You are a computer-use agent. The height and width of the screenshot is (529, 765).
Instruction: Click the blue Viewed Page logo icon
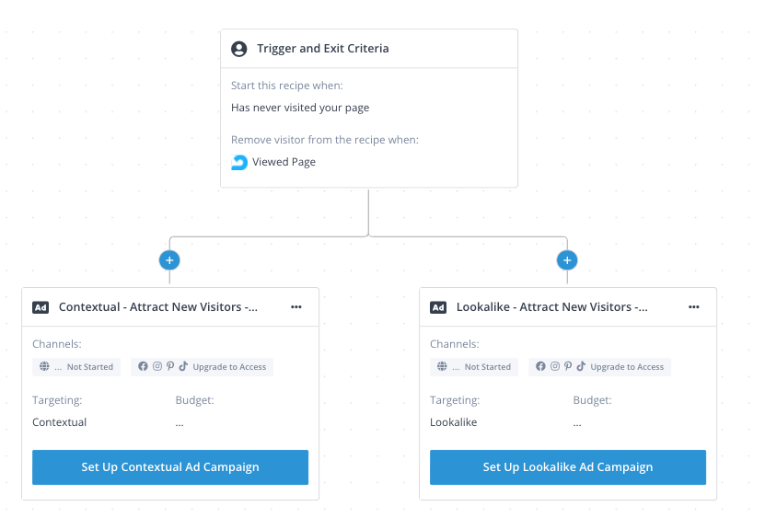[239, 162]
